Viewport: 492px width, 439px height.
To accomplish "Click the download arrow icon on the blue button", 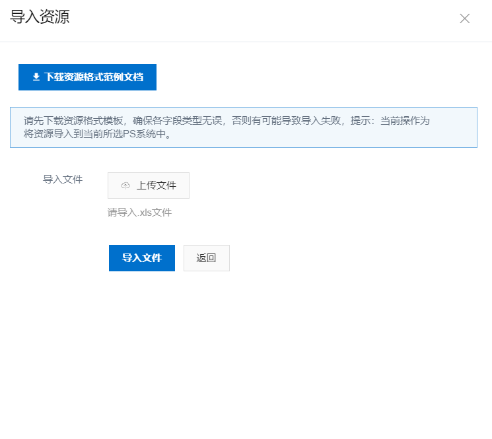I will 36,77.
